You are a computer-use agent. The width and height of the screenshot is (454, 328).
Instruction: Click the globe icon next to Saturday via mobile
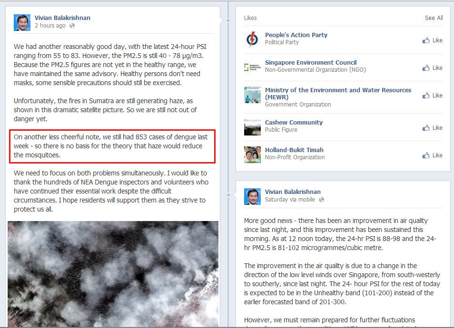pos(321,200)
